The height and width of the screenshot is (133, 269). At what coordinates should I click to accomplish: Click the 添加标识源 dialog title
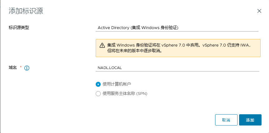click(26, 11)
